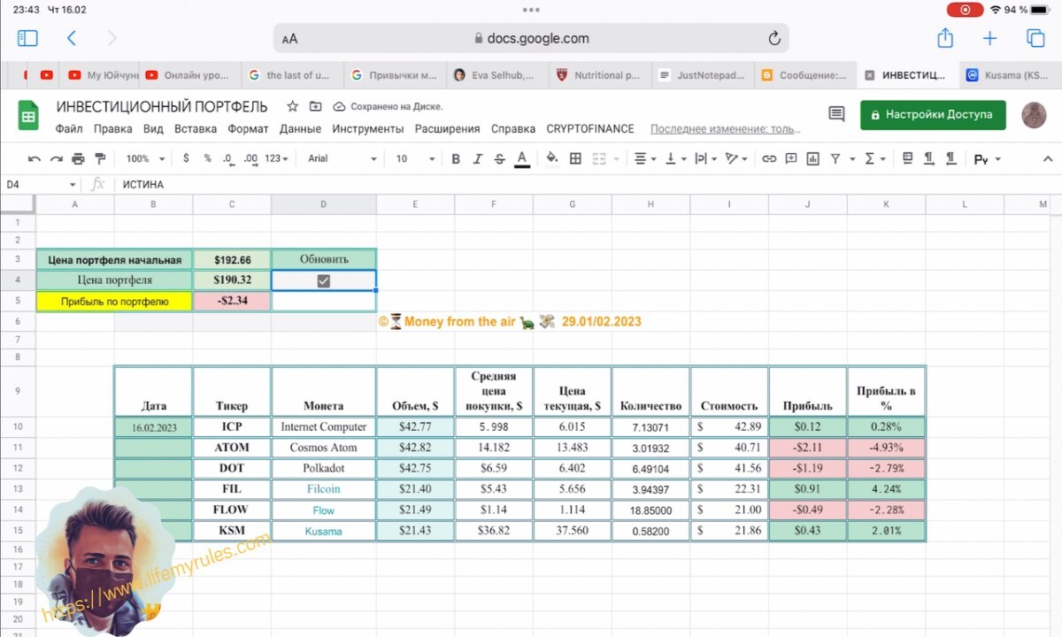Image resolution: width=1062 pixels, height=637 pixels.
Task: Open Последнее изменение revision link
Action: 725,128
